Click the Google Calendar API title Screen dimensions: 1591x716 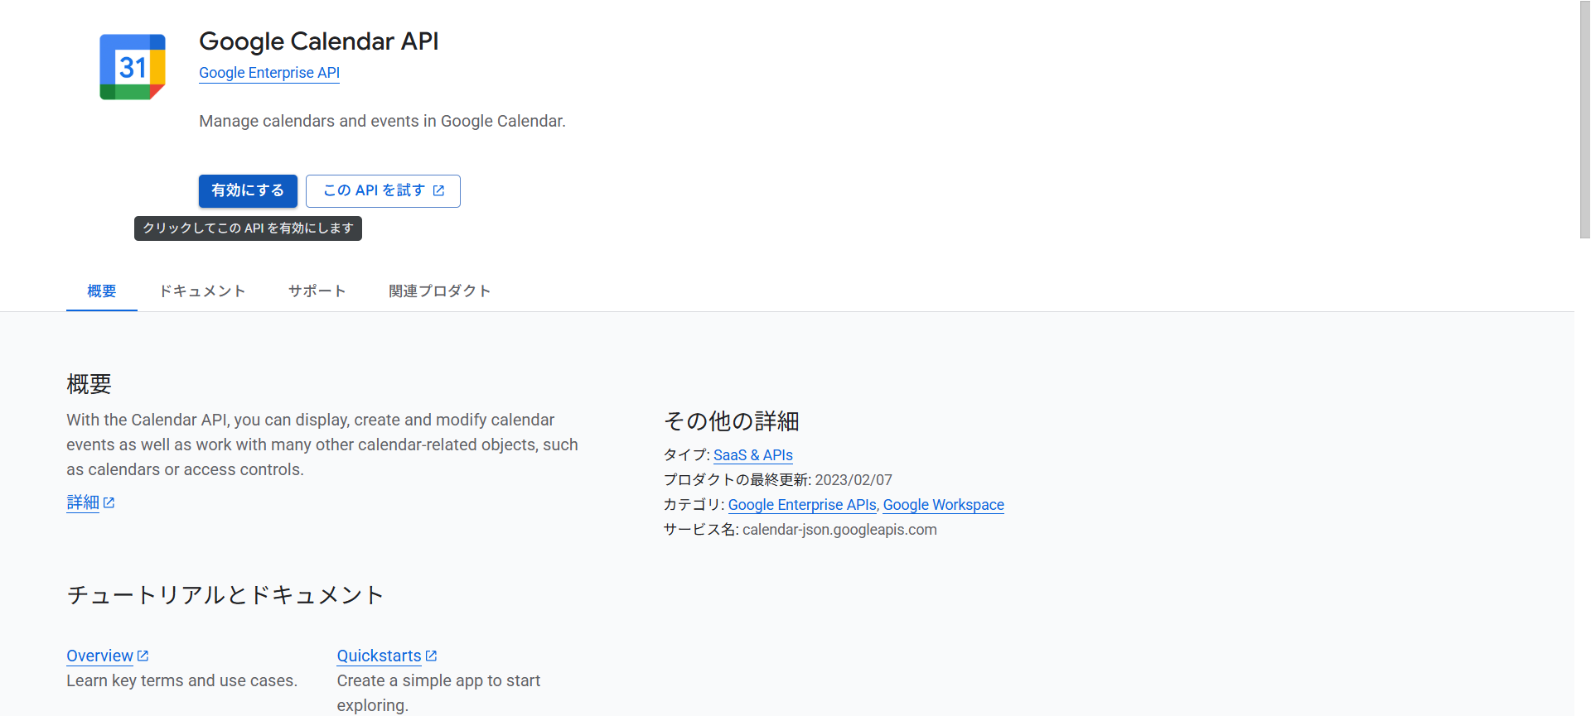click(x=319, y=41)
